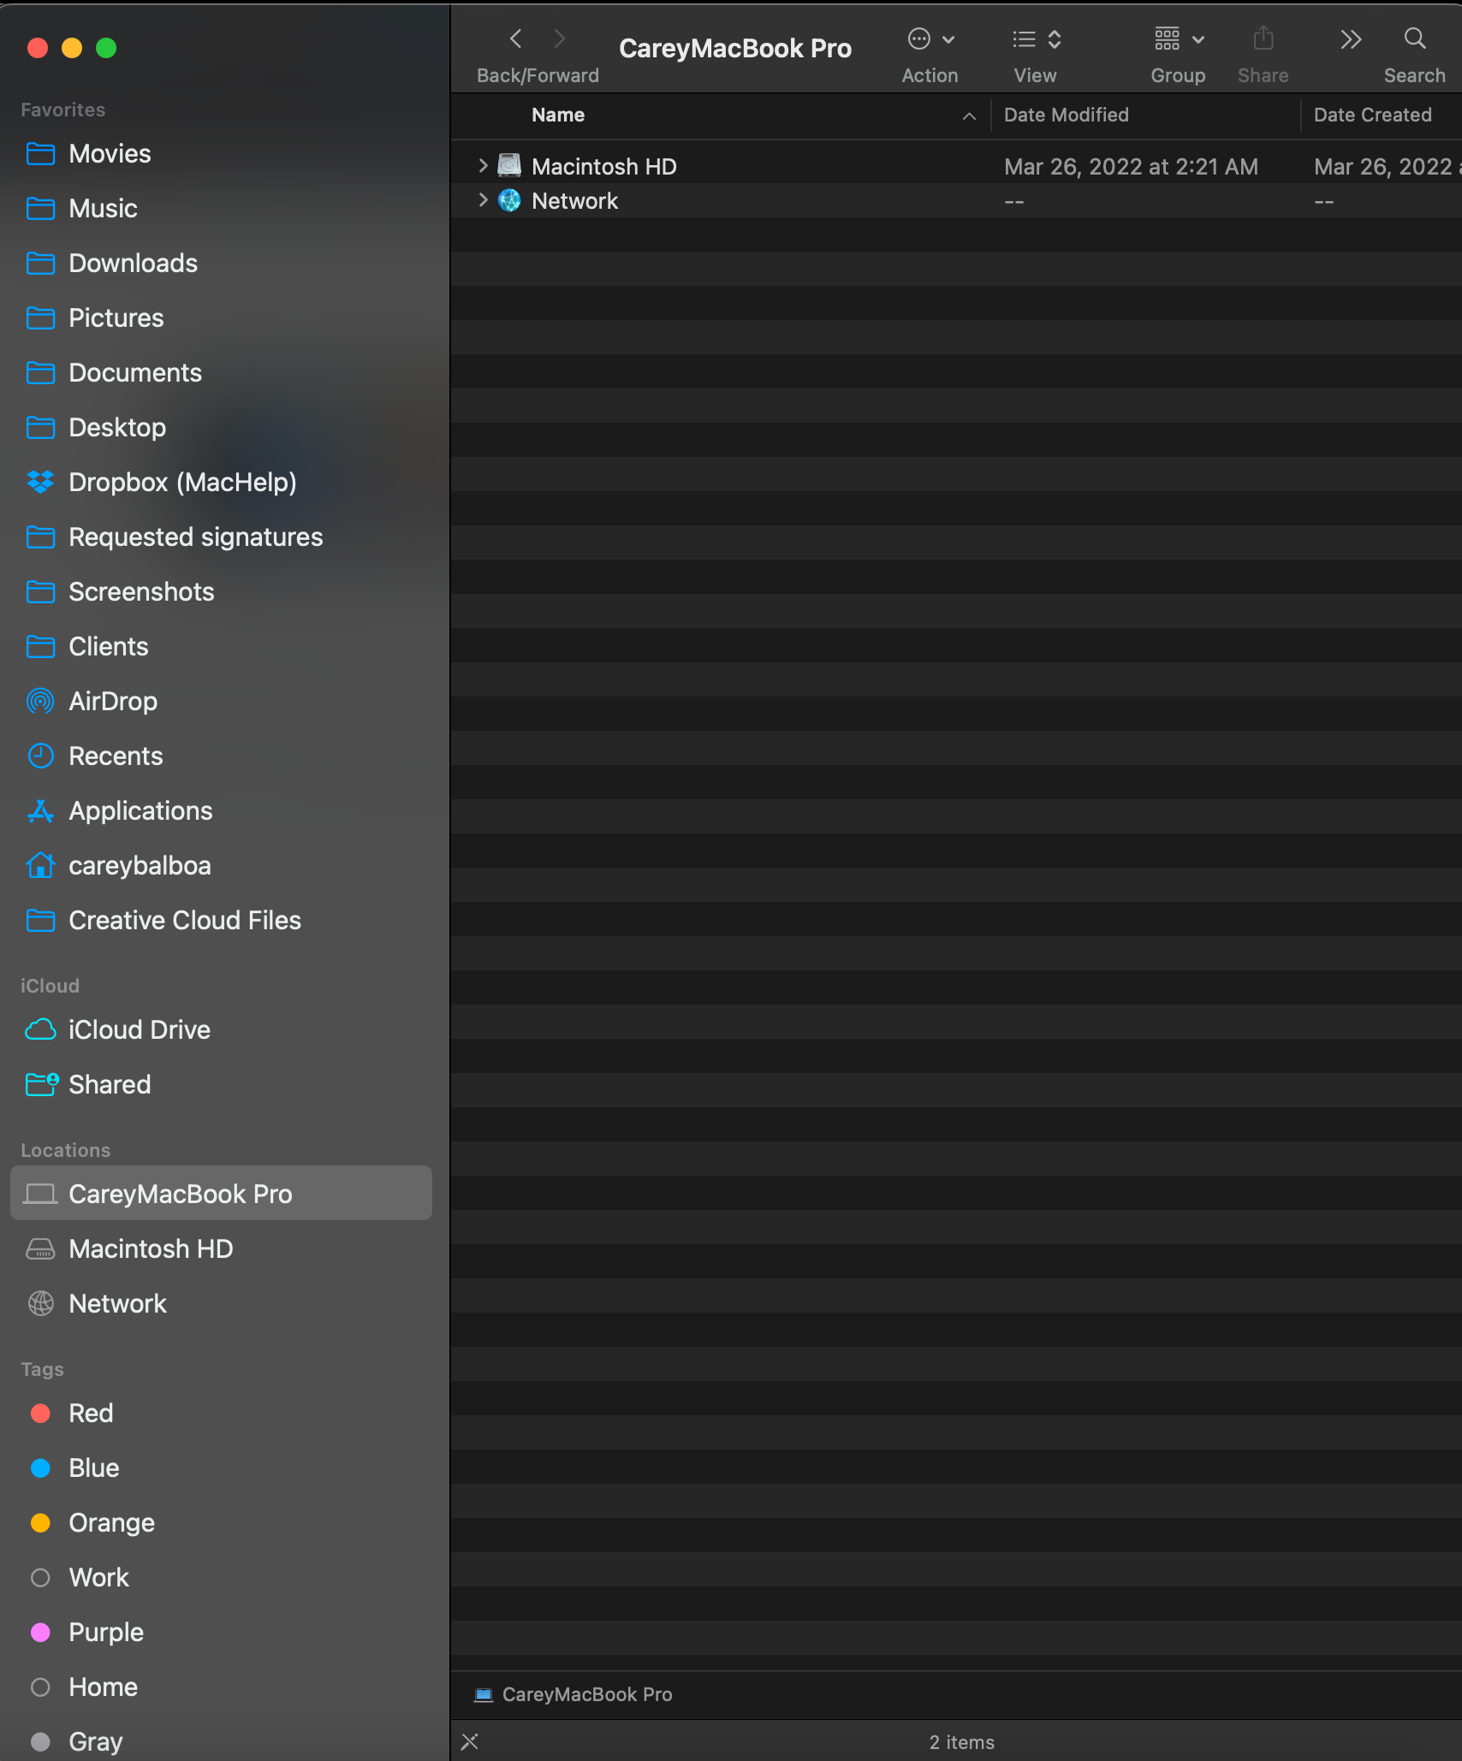Click the Share toolbar button
Screen dimensions: 1462x1761
pyautogui.click(x=1263, y=39)
